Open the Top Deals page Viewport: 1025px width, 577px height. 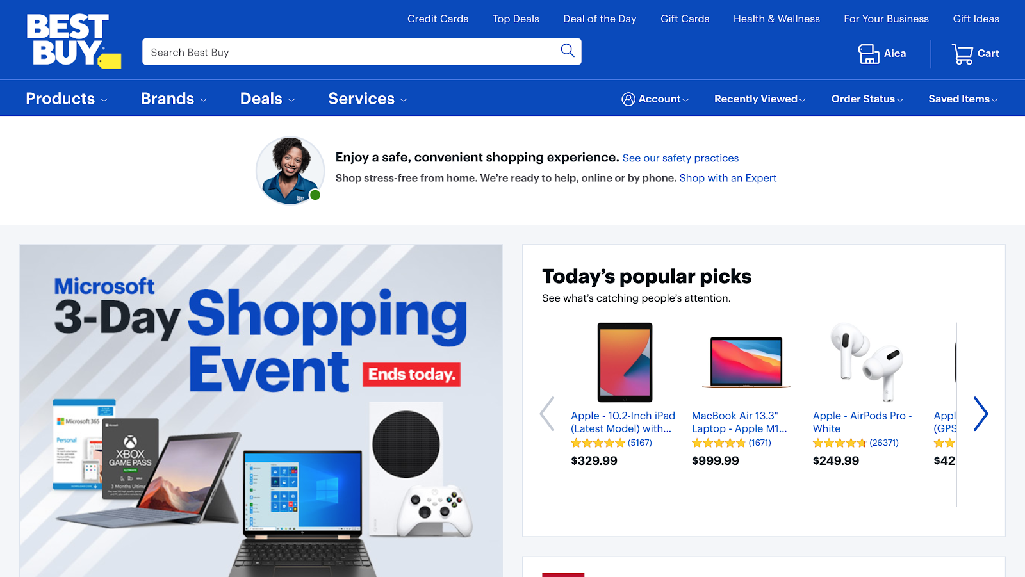[516, 19]
